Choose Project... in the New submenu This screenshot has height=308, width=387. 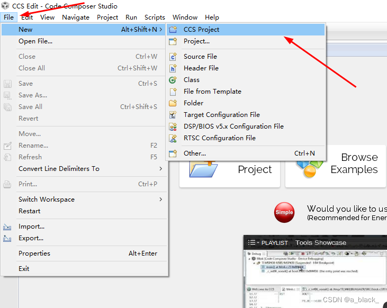pos(246,41)
